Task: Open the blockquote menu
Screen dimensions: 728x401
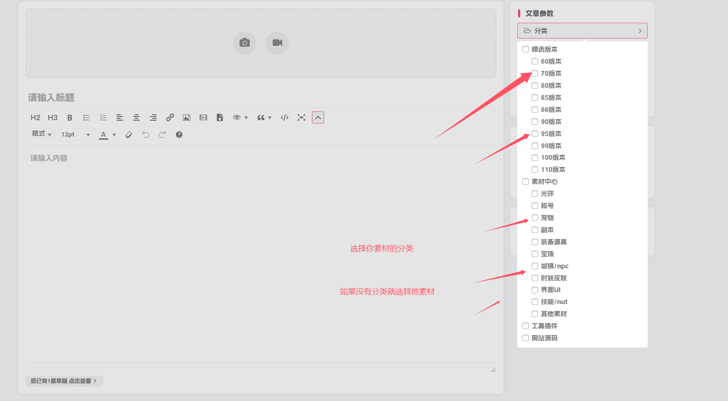Action: click(264, 117)
